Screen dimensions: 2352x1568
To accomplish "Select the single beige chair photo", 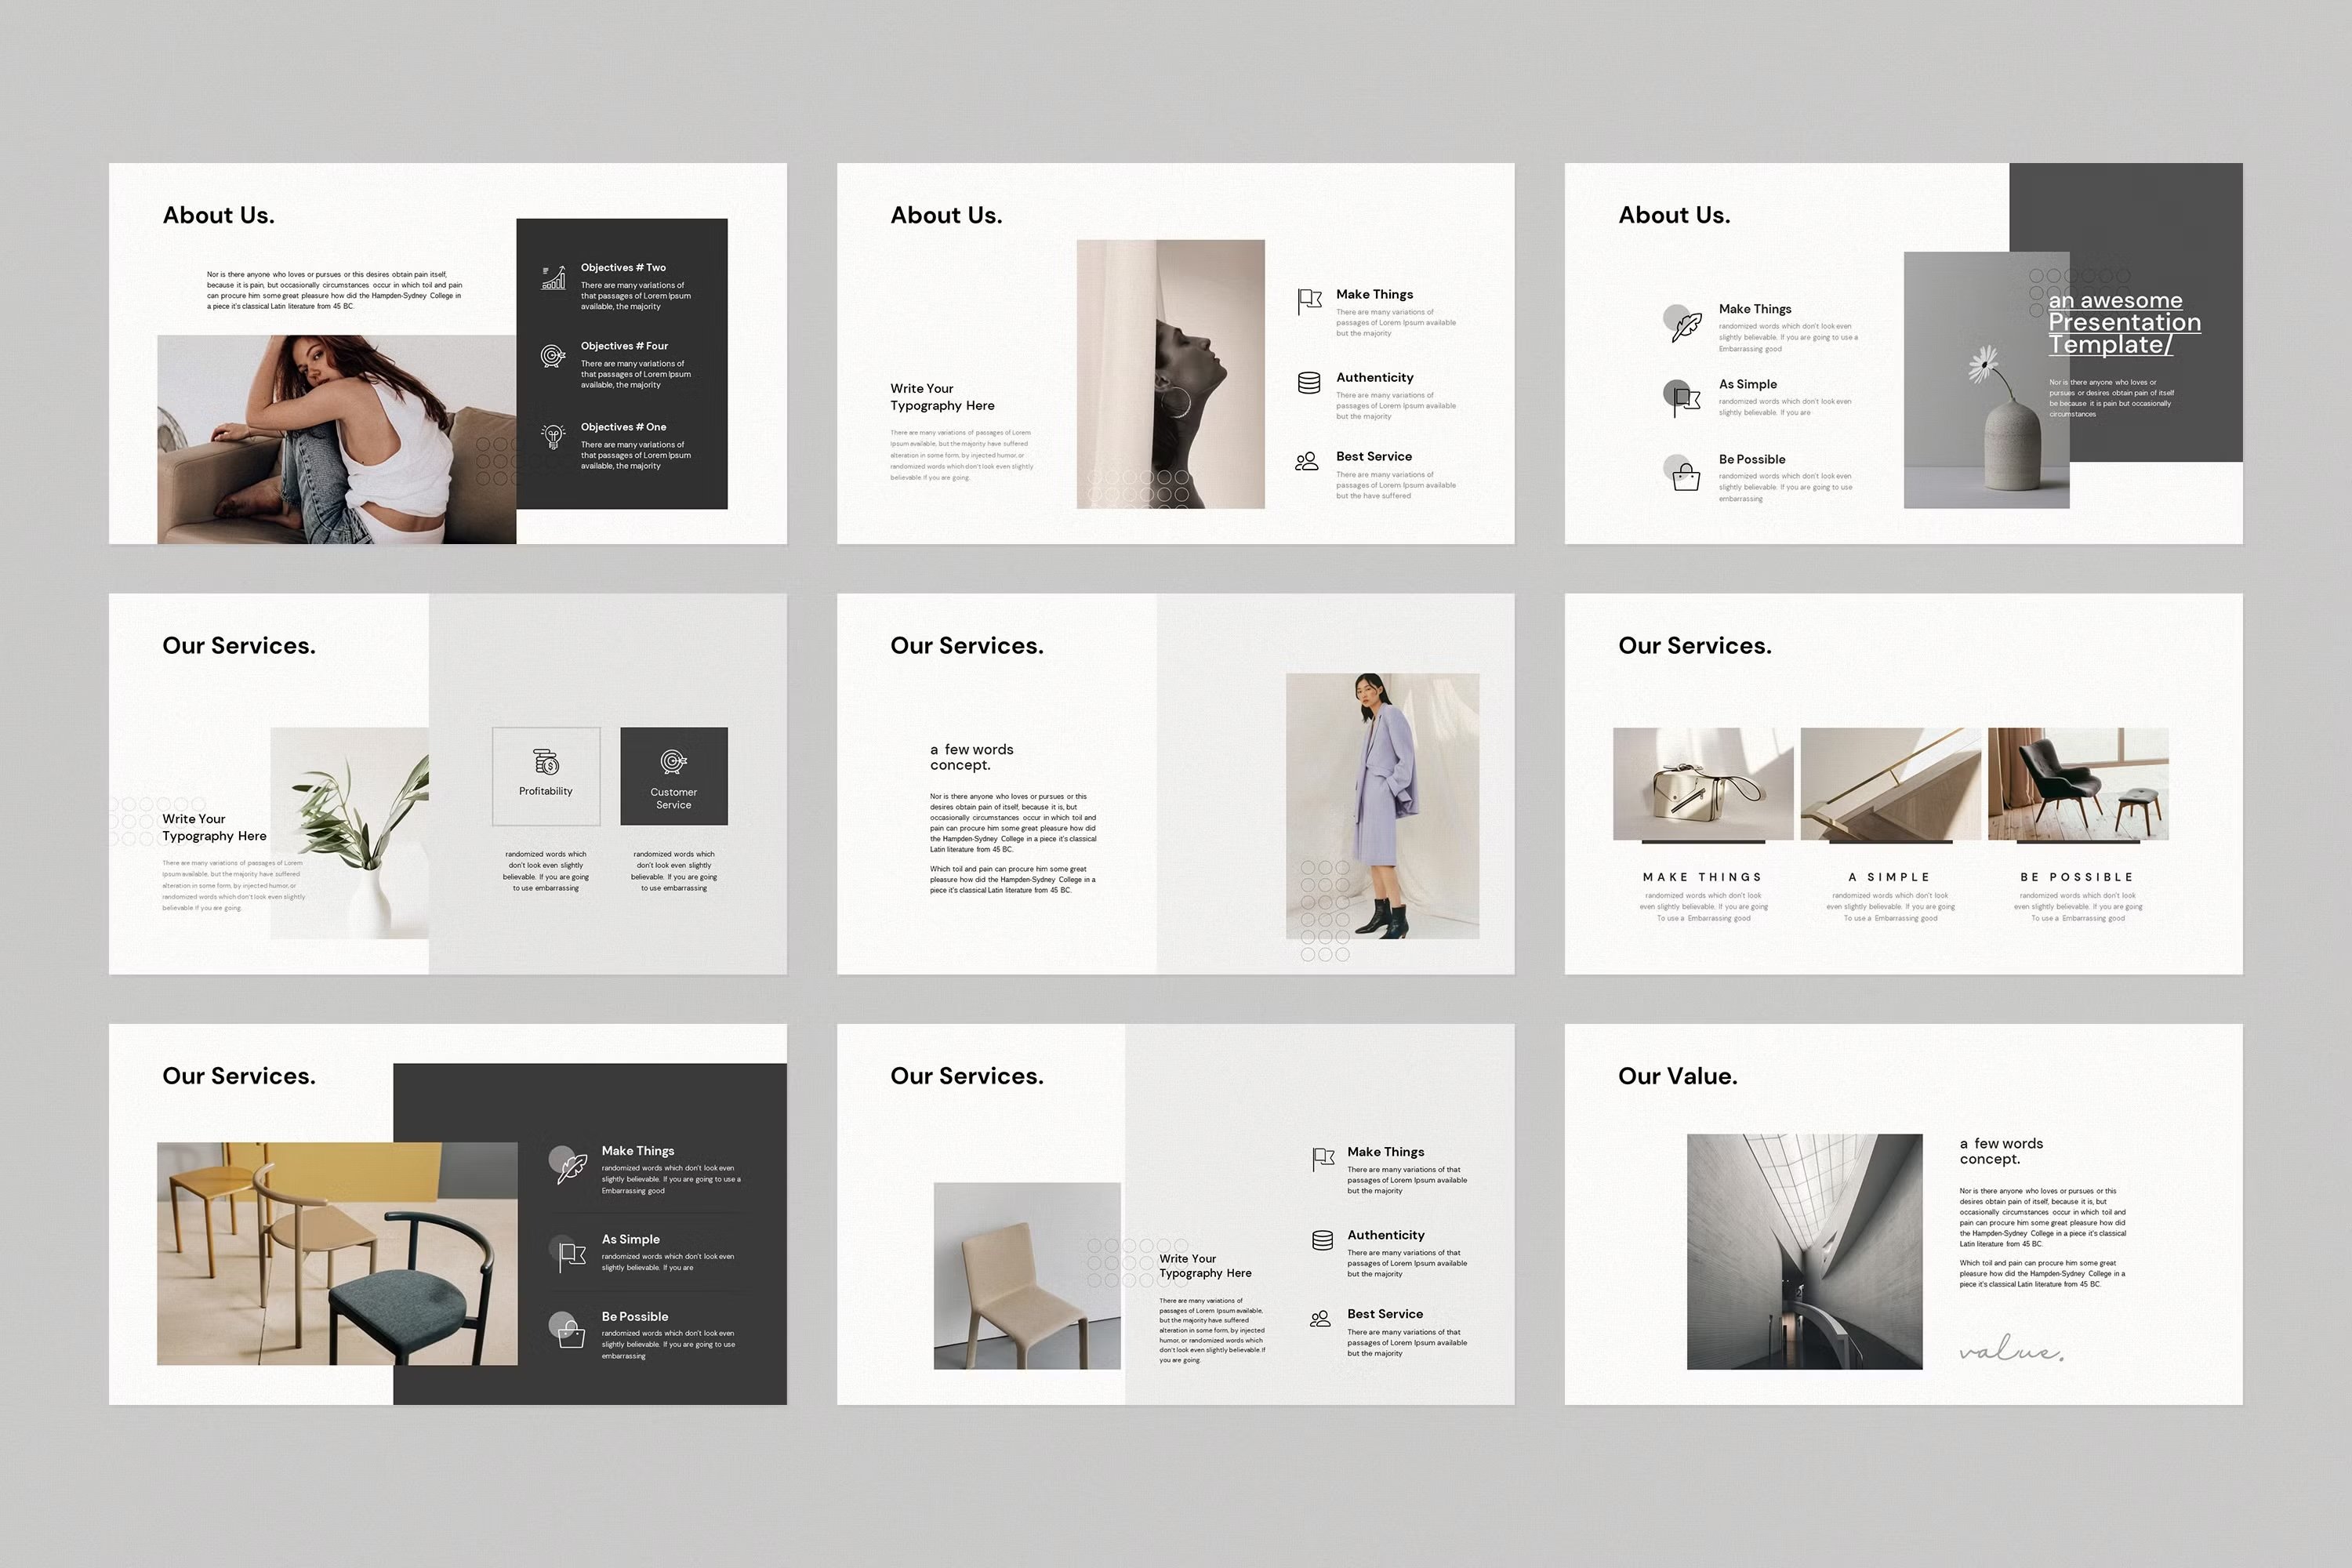I will (x=1027, y=1276).
